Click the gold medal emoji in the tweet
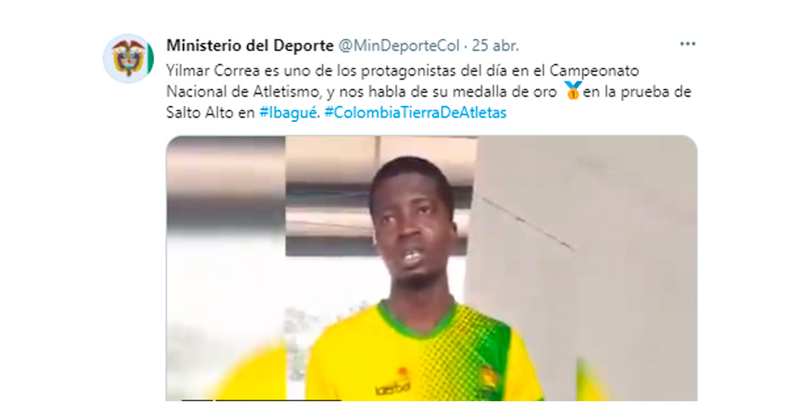 tap(573, 91)
